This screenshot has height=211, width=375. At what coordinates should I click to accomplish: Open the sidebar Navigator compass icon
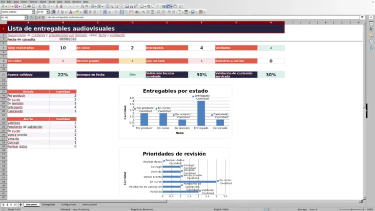tap(371, 42)
